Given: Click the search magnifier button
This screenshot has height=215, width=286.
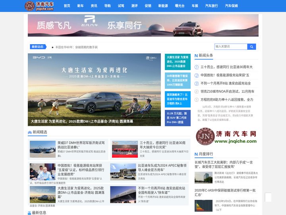Looking at the screenshot, I should click(251, 47).
